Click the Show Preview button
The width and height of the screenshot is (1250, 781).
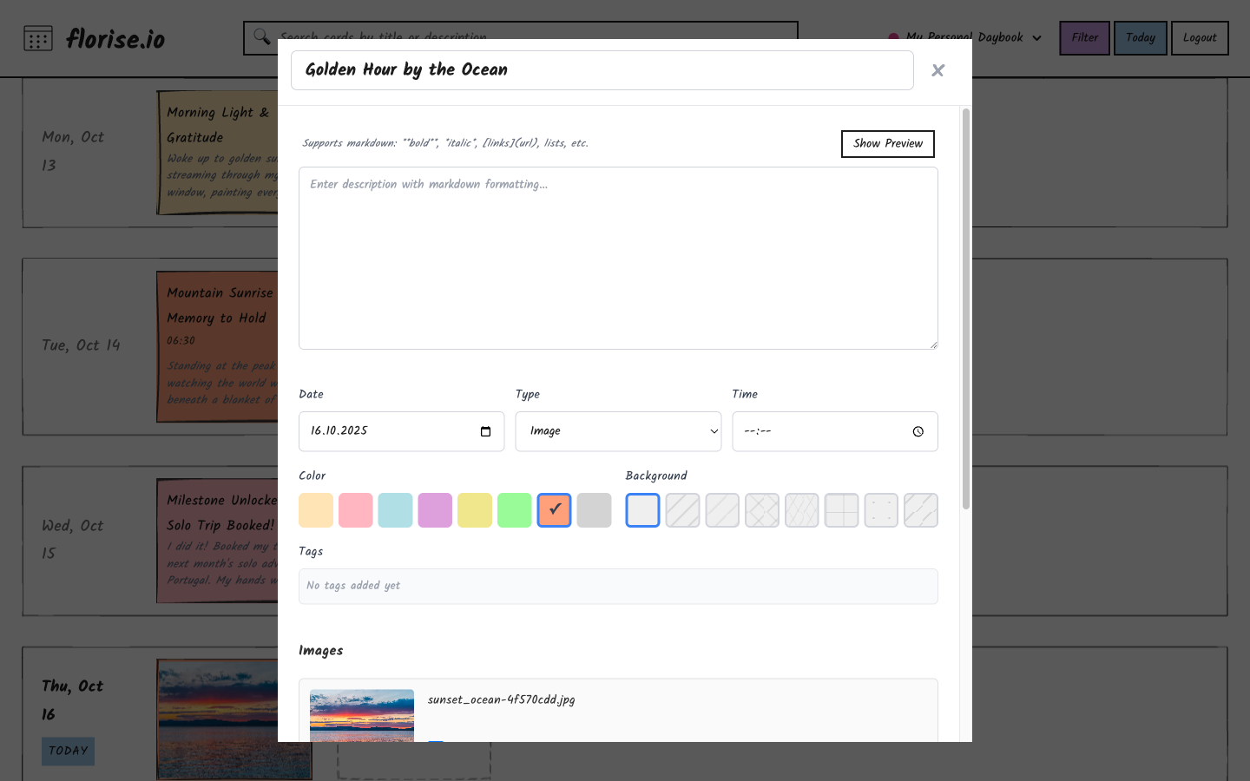[887, 144]
